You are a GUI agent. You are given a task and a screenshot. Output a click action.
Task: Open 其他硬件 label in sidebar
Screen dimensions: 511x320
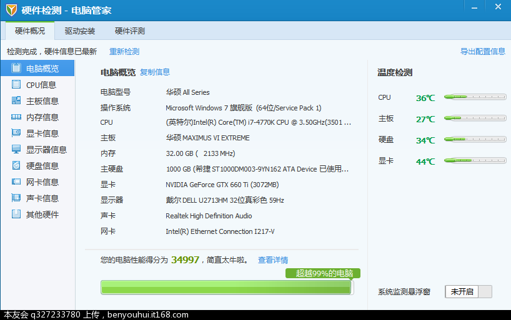[42, 215]
